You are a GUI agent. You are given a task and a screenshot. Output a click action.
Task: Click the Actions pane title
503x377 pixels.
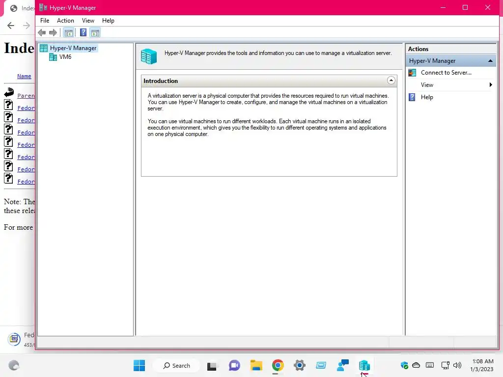pyautogui.click(x=418, y=49)
